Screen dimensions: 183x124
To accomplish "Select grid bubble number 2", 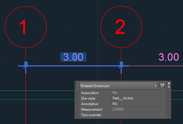I will pyautogui.click(x=121, y=27).
